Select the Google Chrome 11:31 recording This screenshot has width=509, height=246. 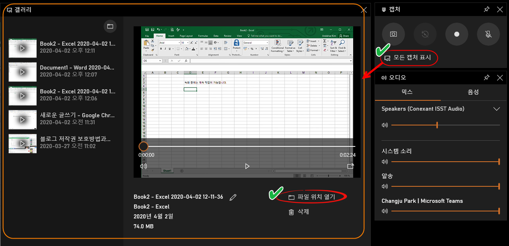coord(62,119)
